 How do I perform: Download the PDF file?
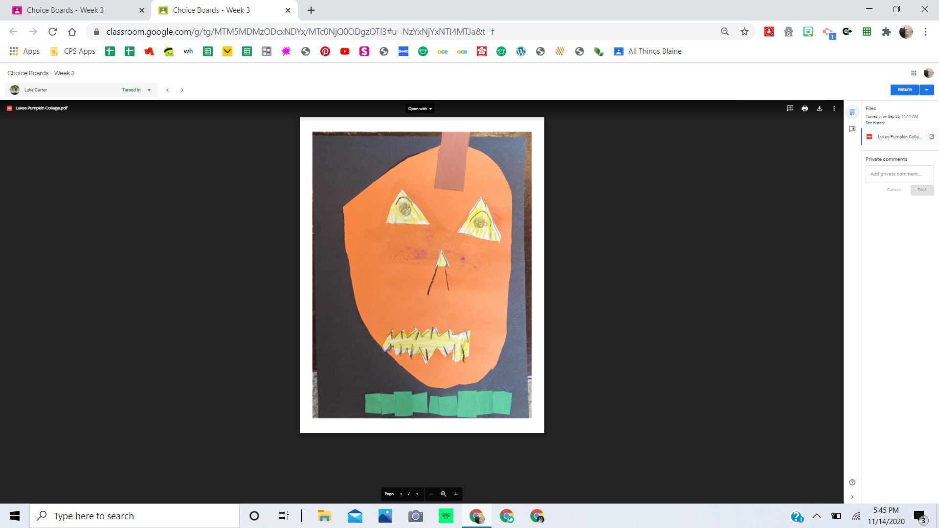pos(819,109)
